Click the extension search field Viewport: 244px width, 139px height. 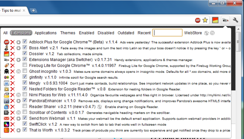(x=167, y=33)
